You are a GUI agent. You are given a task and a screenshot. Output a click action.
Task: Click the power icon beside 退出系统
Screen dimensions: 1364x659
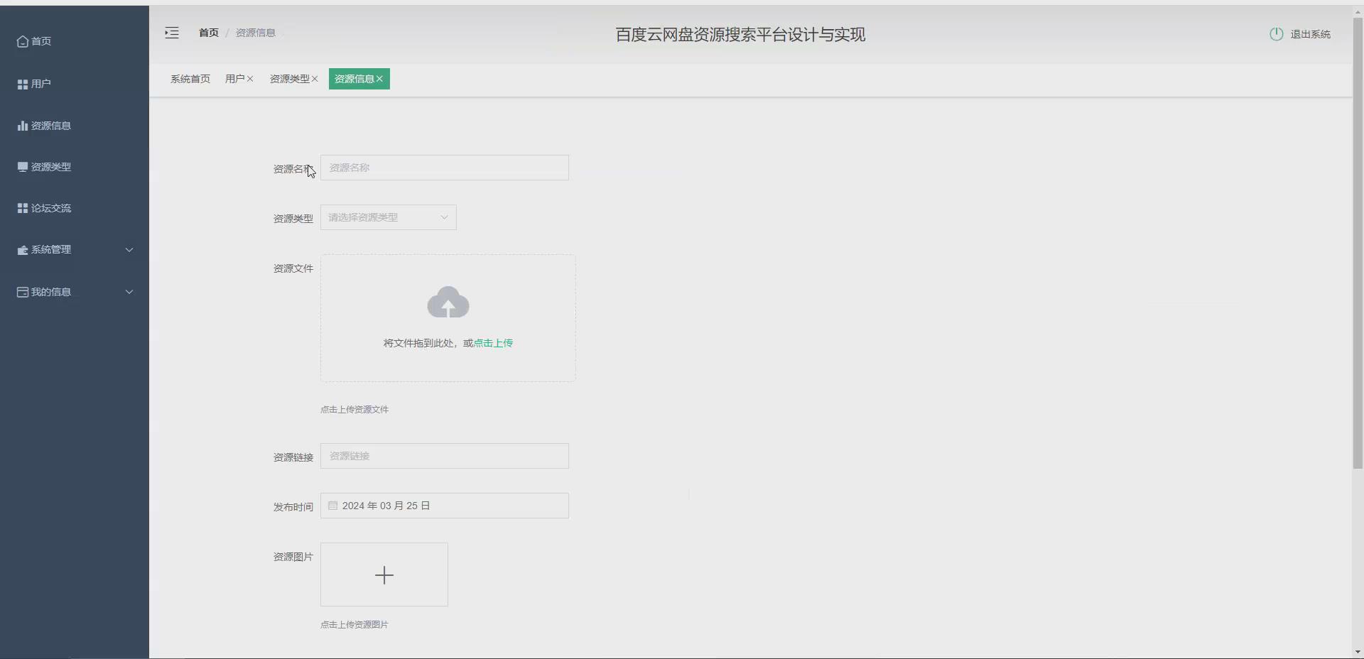[x=1275, y=33]
